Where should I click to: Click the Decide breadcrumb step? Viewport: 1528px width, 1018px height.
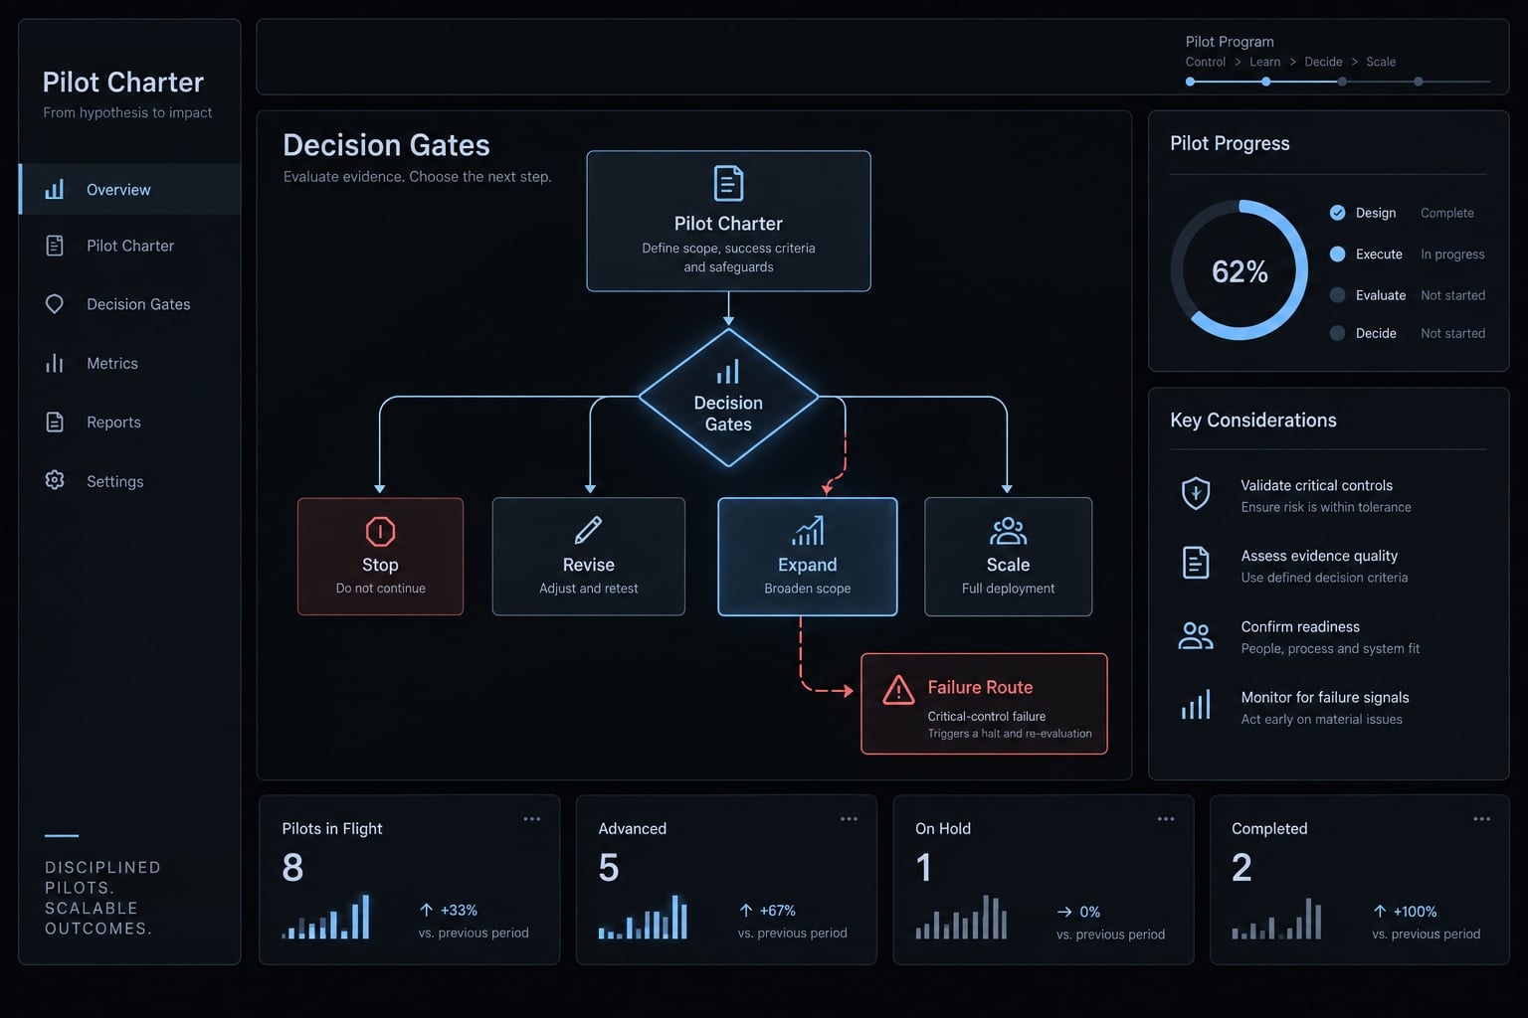pos(1323,62)
